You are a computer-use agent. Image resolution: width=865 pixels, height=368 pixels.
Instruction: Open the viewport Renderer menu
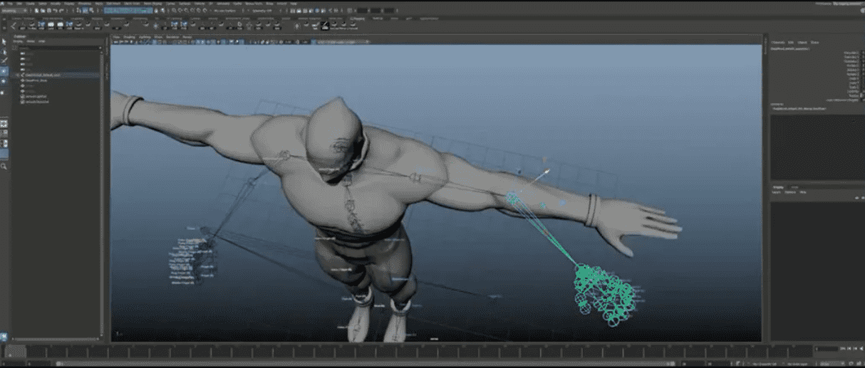point(172,36)
